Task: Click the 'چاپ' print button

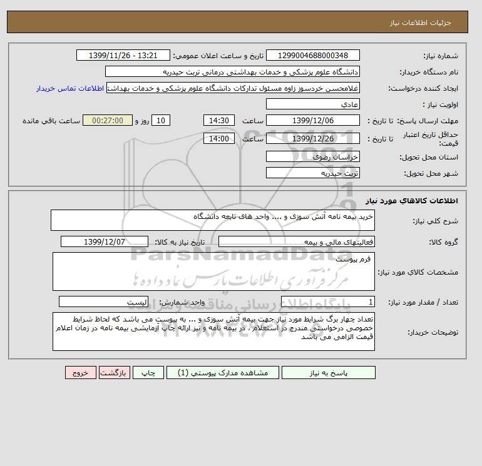Action: click(148, 373)
